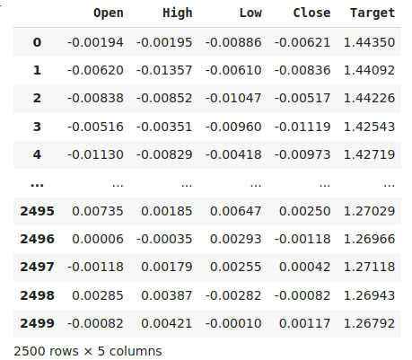Click Open value -0.00620

(95, 70)
